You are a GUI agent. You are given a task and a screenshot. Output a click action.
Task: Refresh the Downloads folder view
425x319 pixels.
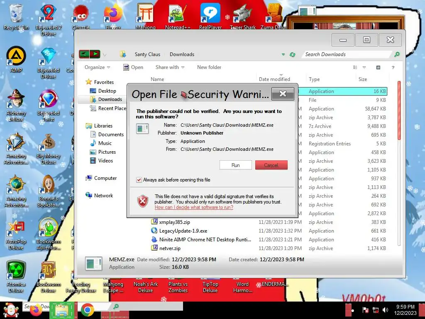292,54
